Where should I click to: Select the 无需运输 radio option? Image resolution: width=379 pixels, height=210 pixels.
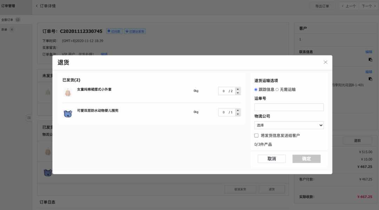(277, 90)
